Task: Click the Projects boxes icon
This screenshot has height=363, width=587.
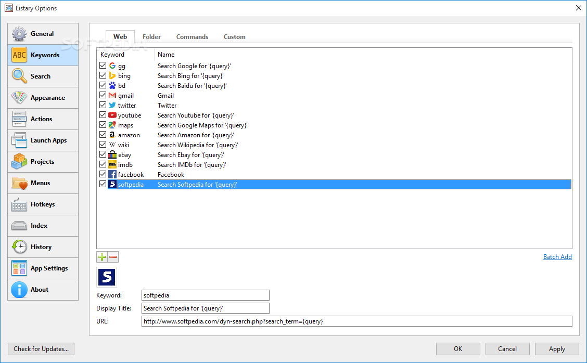Action: point(19,162)
